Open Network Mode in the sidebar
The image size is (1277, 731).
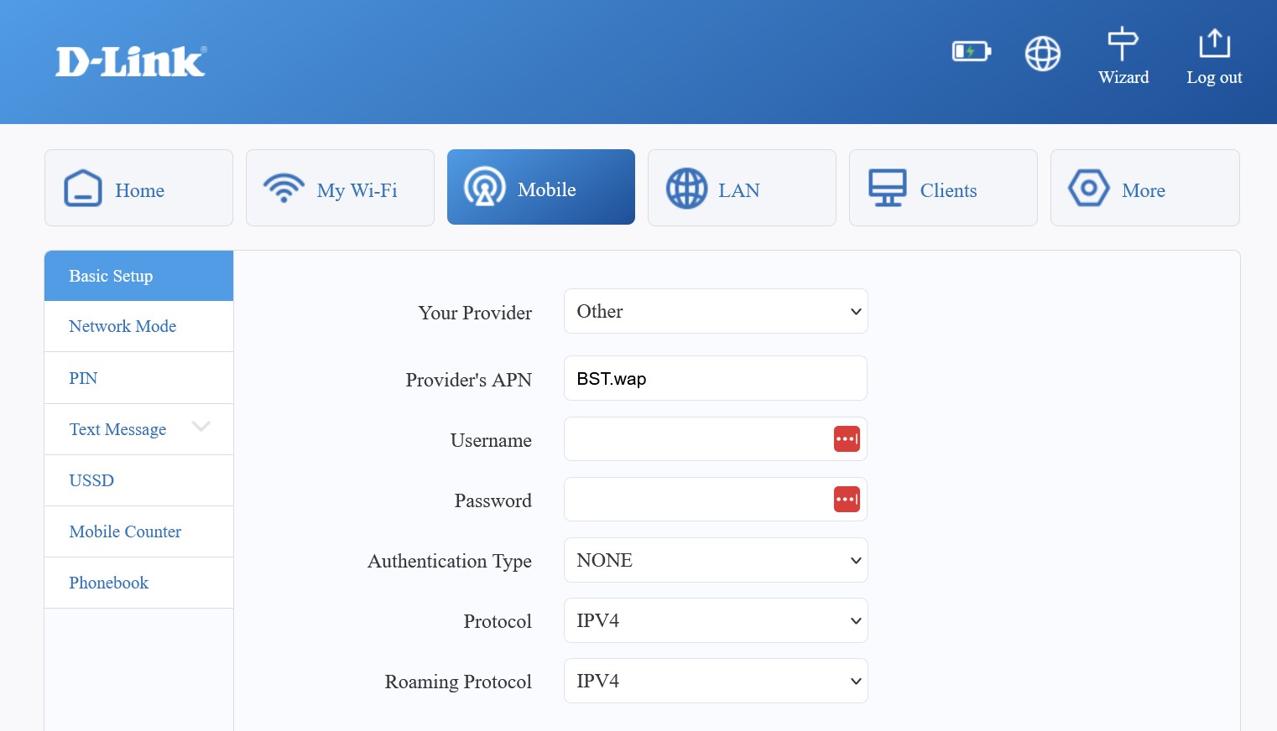(122, 326)
